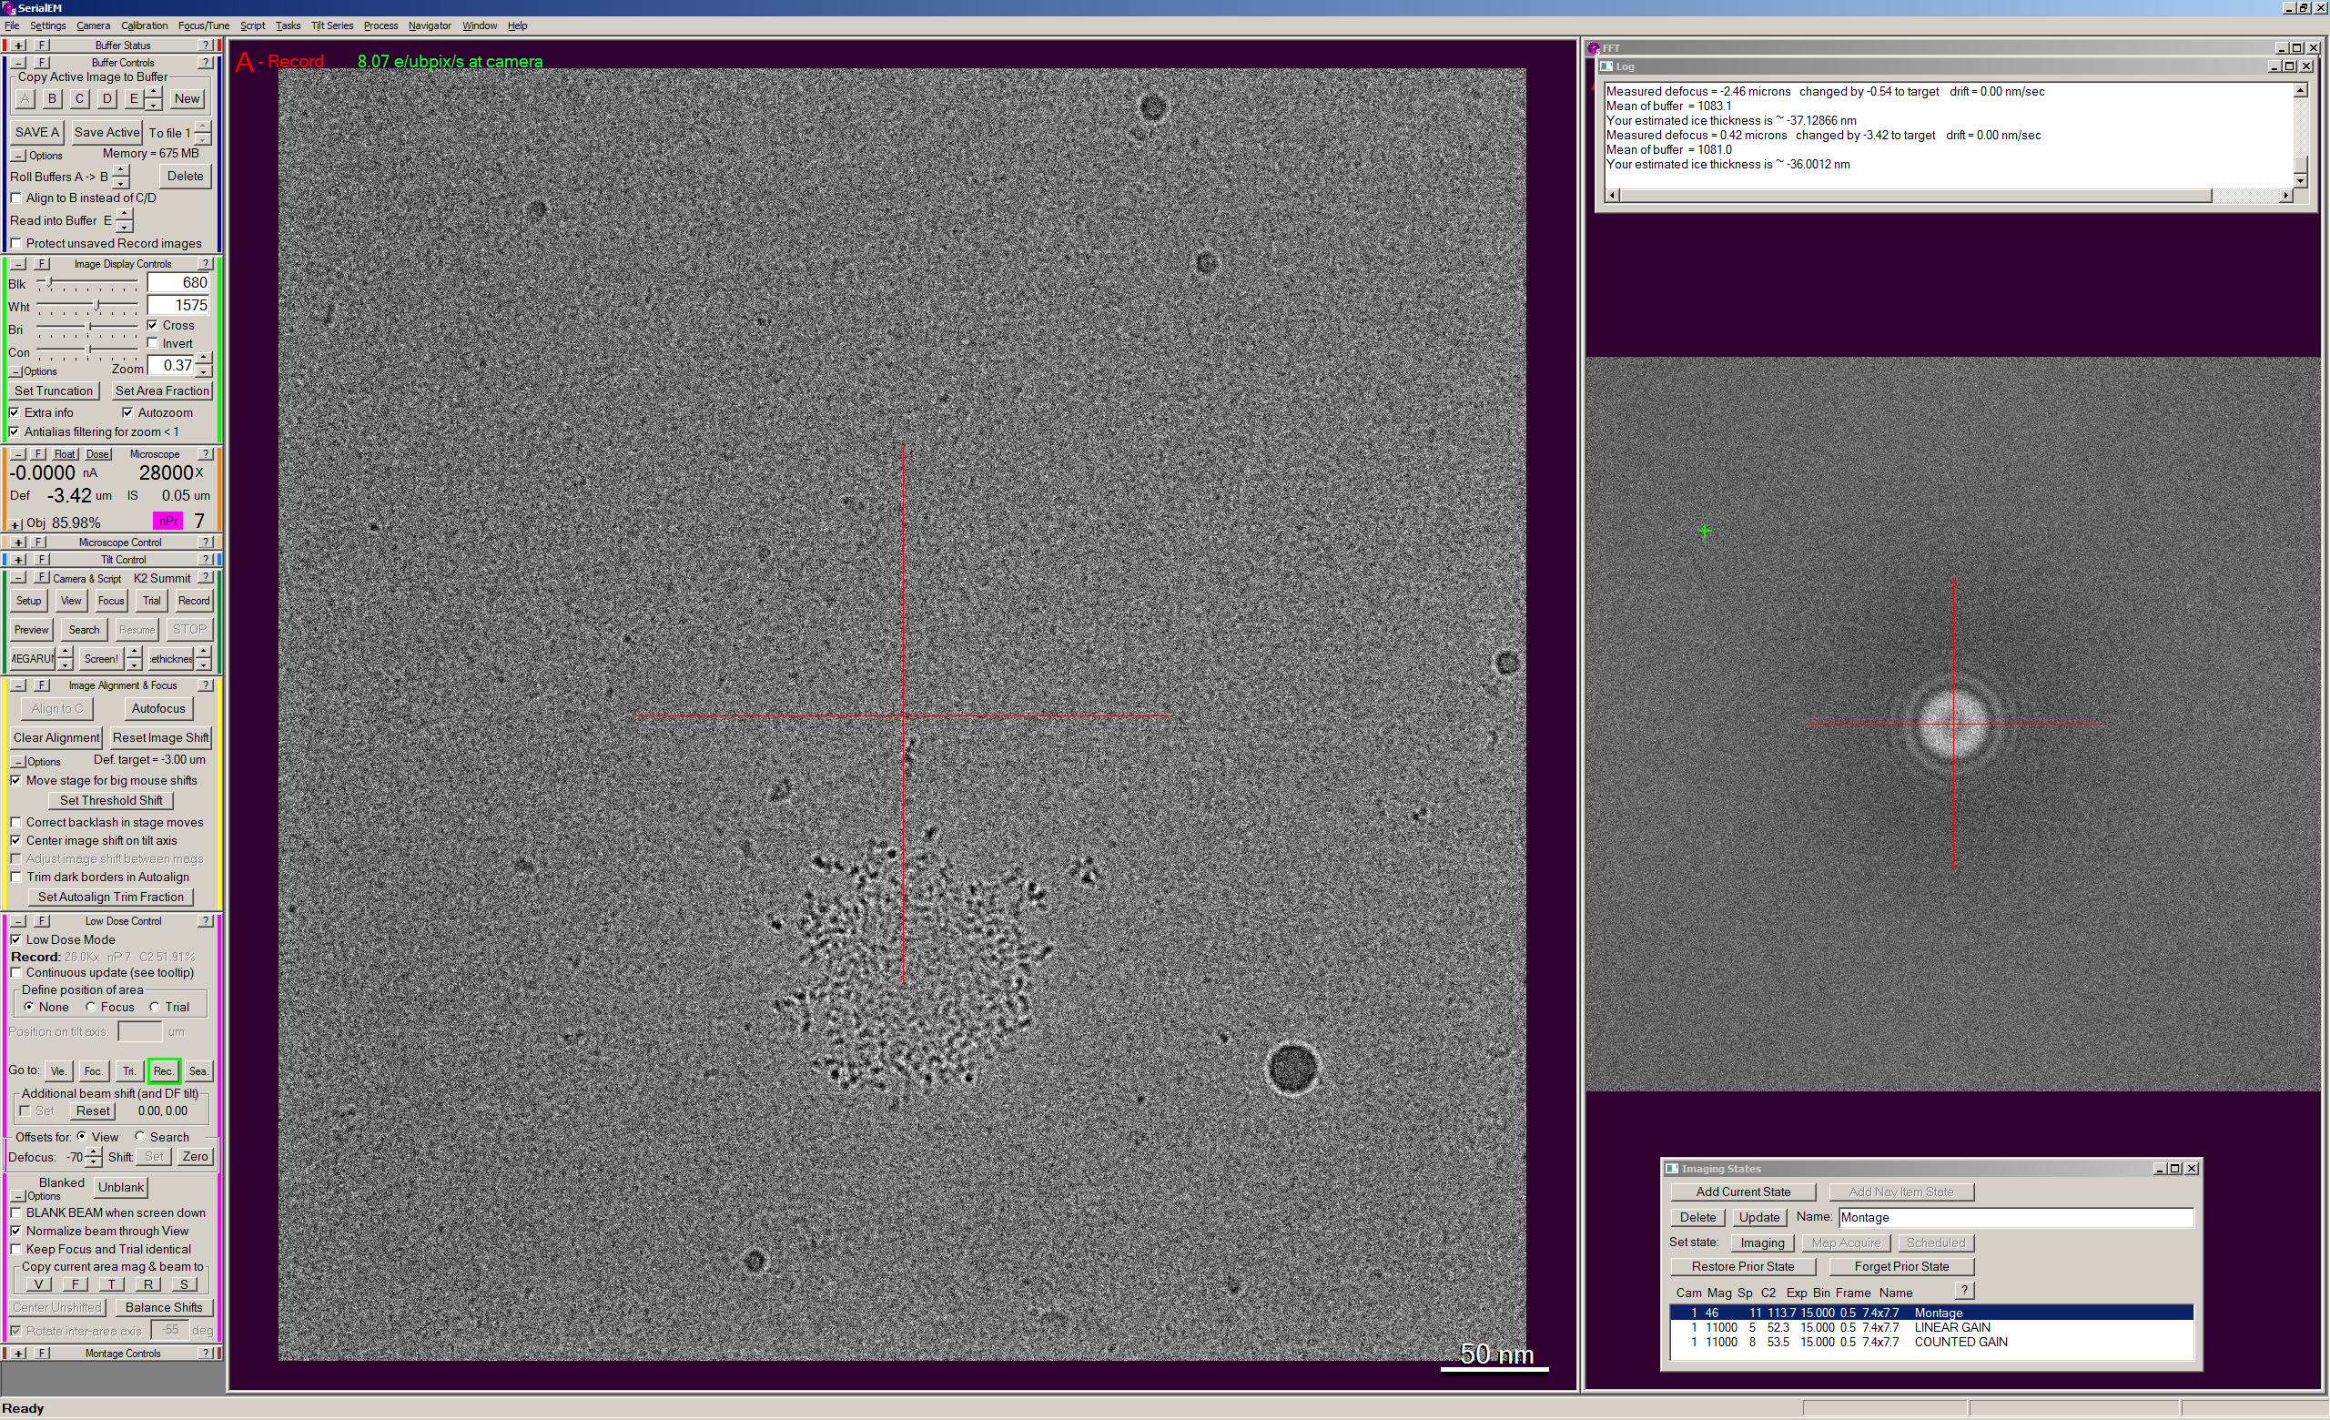Expand the Montage Controls panel
Screen dimensions: 2330x1420
tap(18, 1354)
